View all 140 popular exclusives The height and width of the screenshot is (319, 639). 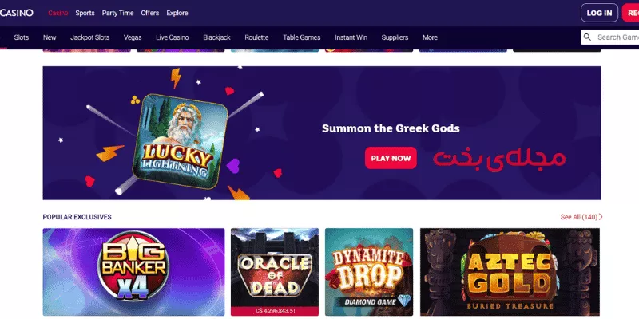pos(578,217)
